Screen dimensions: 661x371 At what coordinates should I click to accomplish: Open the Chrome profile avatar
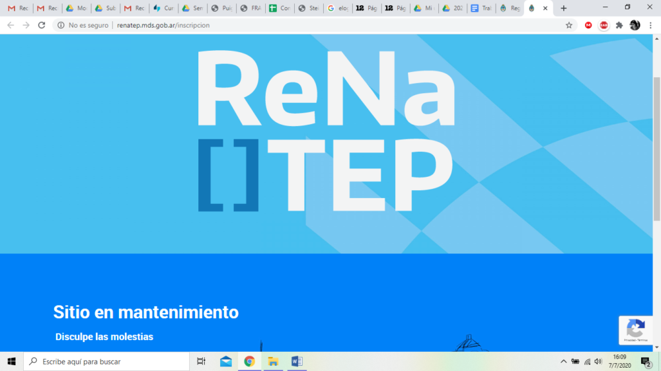click(x=635, y=25)
